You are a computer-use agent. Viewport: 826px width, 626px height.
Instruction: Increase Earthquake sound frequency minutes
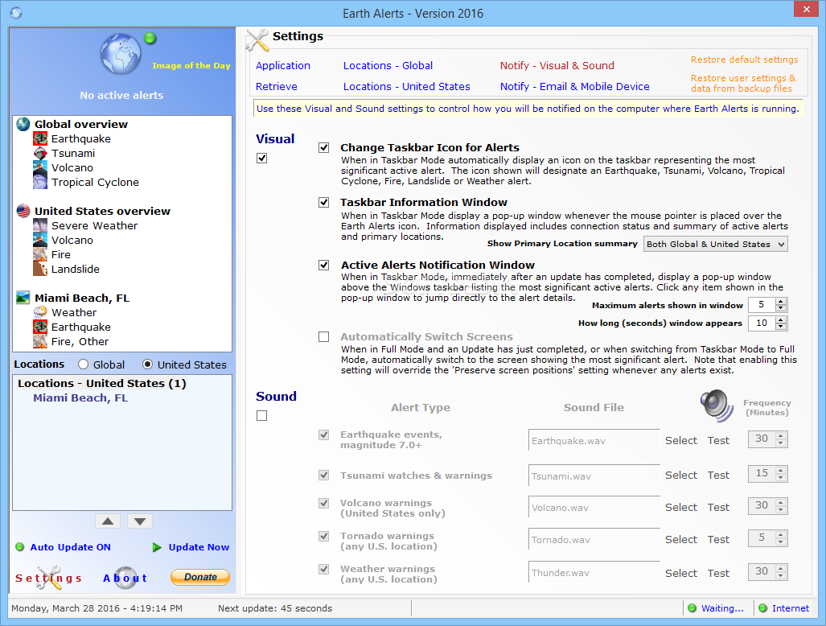pyautogui.click(x=781, y=435)
